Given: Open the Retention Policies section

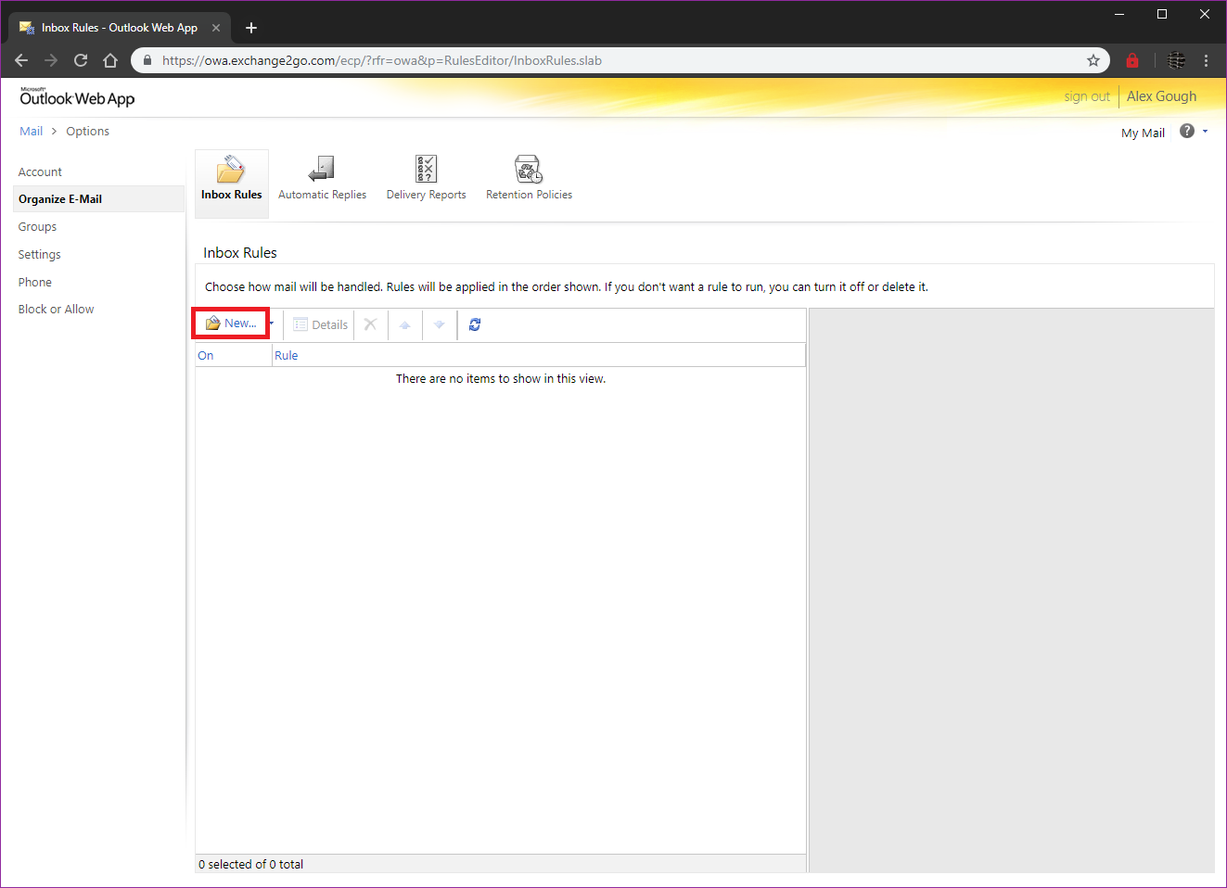Looking at the screenshot, I should (529, 178).
